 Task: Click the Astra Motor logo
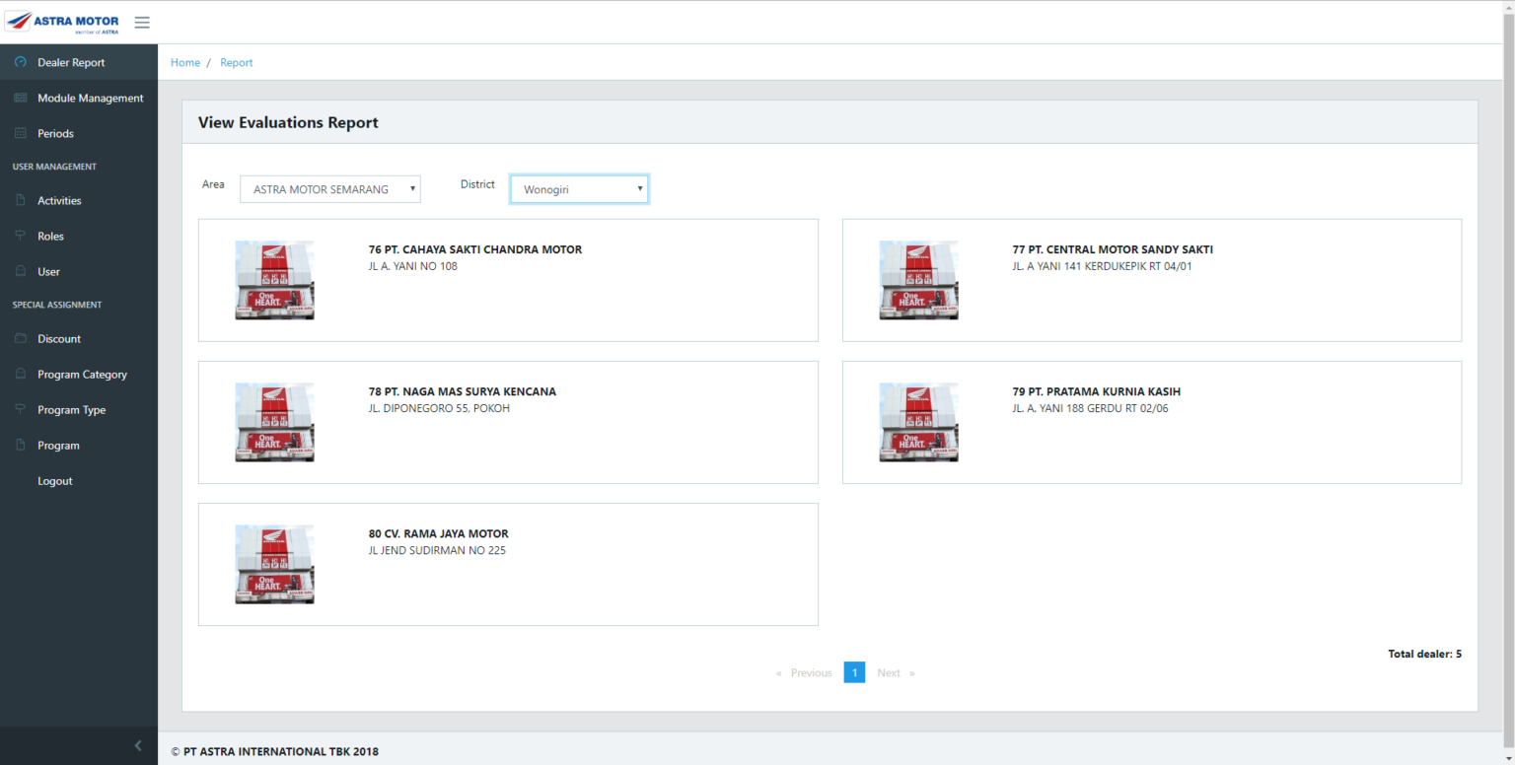(x=63, y=23)
